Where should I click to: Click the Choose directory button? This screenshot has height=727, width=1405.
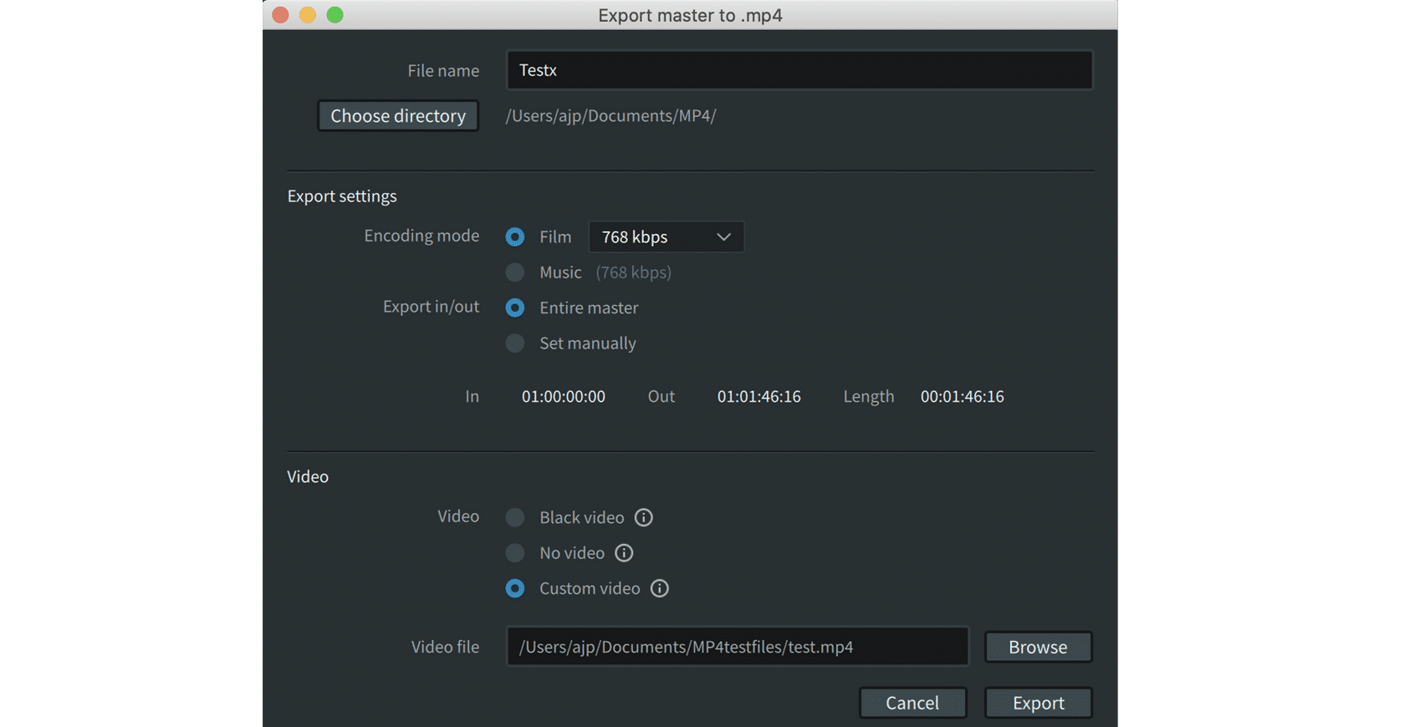[398, 116]
